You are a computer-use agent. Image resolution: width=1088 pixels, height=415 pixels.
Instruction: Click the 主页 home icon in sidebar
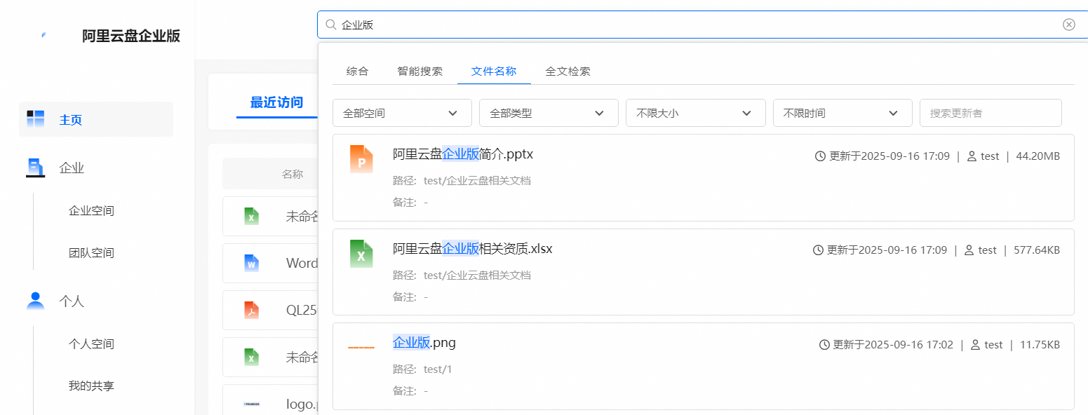(36, 119)
